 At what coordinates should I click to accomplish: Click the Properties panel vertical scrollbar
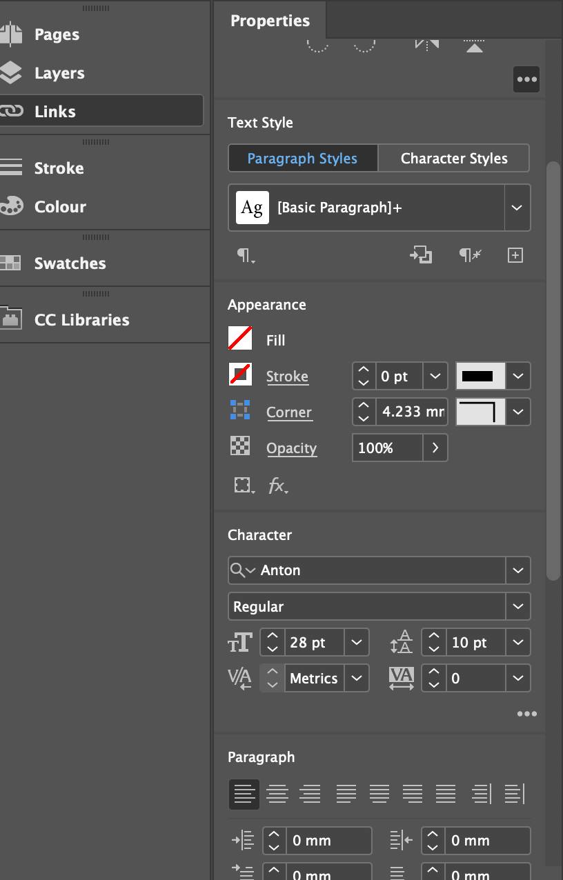click(553, 371)
